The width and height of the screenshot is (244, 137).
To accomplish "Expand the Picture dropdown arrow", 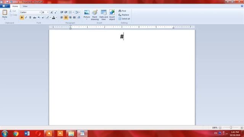I will tap(87, 19).
